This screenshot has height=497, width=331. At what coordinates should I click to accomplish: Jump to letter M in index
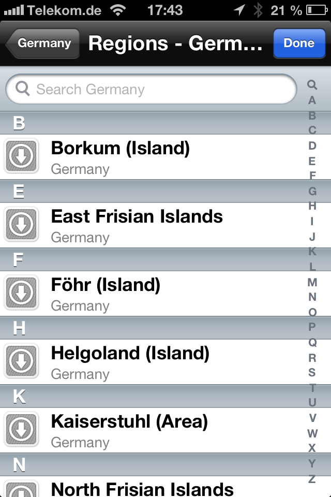pyautogui.click(x=312, y=282)
